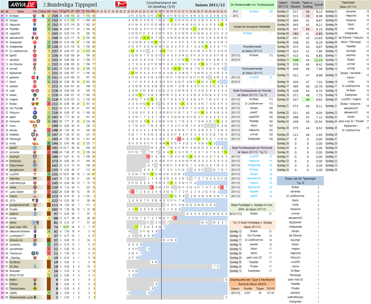Click 'Anzahl der errungenen Meistertitel' box

pos(252,27)
